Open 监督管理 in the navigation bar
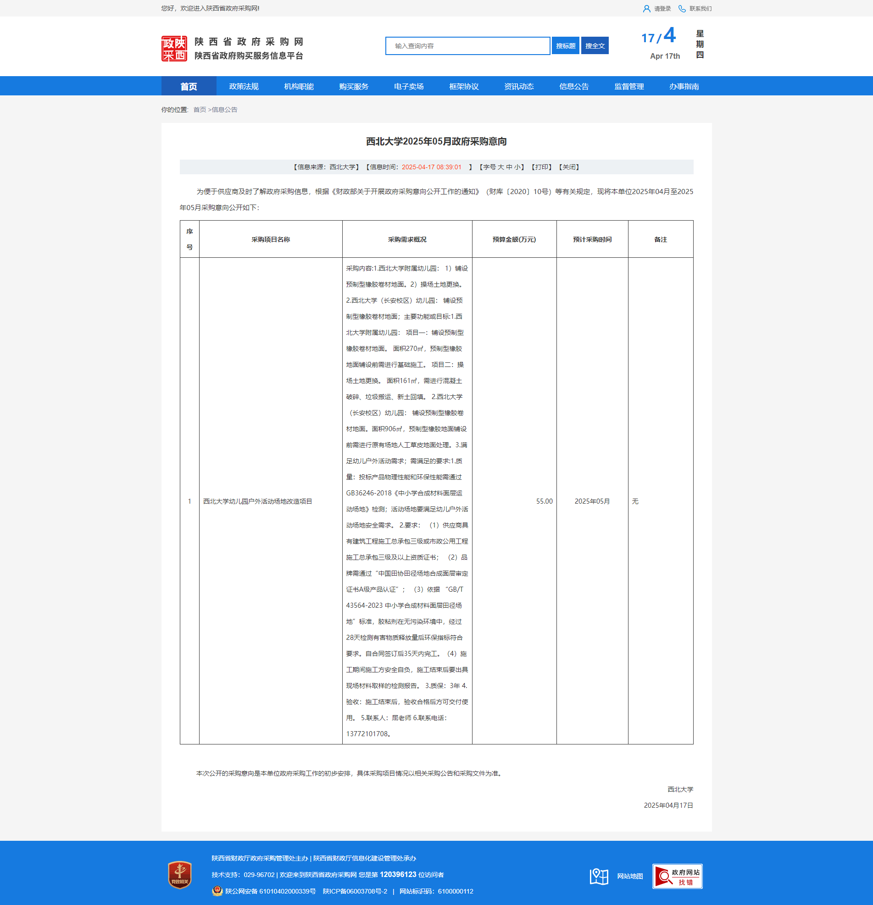This screenshot has height=905, width=873. coord(628,86)
